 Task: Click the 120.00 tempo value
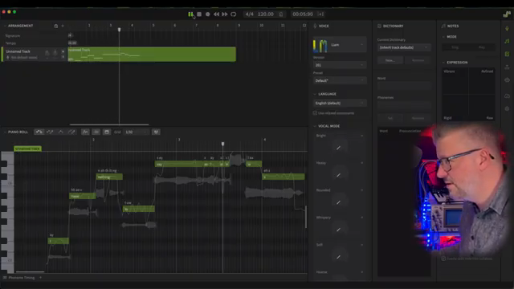pyautogui.click(x=266, y=14)
